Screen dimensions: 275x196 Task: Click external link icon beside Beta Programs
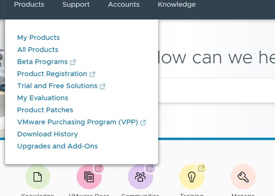coord(73,62)
